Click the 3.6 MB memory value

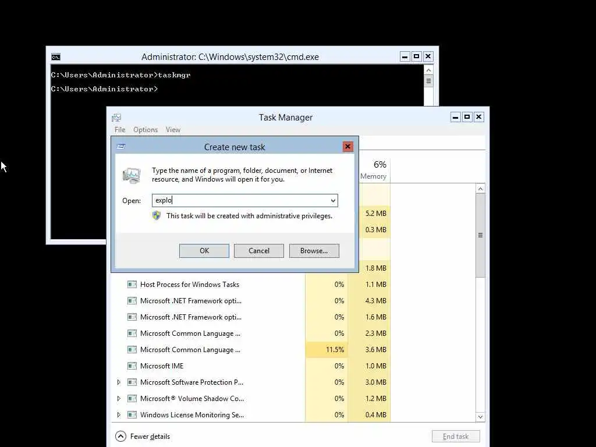(375, 350)
